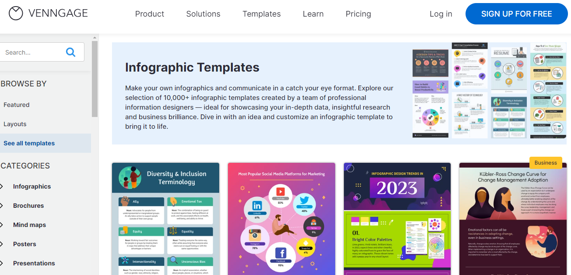The height and width of the screenshot is (275, 571).
Task: Click the sidebar scrollbar thumb
Action: (95, 79)
